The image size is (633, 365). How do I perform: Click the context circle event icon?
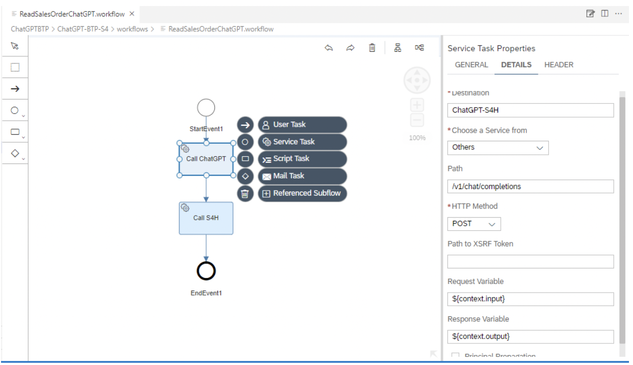(x=245, y=142)
